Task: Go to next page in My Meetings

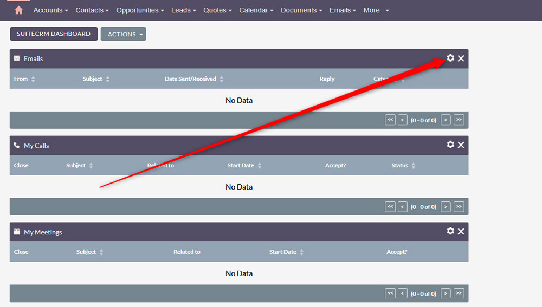Action: click(x=446, y=293)
